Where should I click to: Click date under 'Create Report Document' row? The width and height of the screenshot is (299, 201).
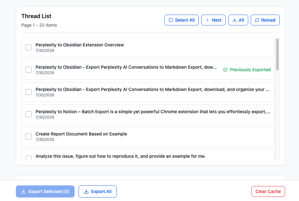[x=45, y=140]
